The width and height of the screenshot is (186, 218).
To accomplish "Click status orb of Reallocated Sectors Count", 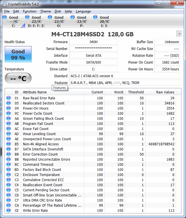I will [9, 103].
